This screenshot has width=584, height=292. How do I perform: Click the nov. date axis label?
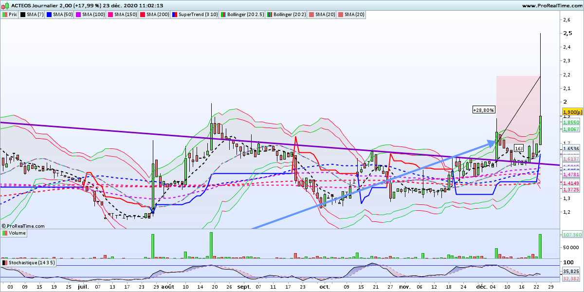point(405,287)
